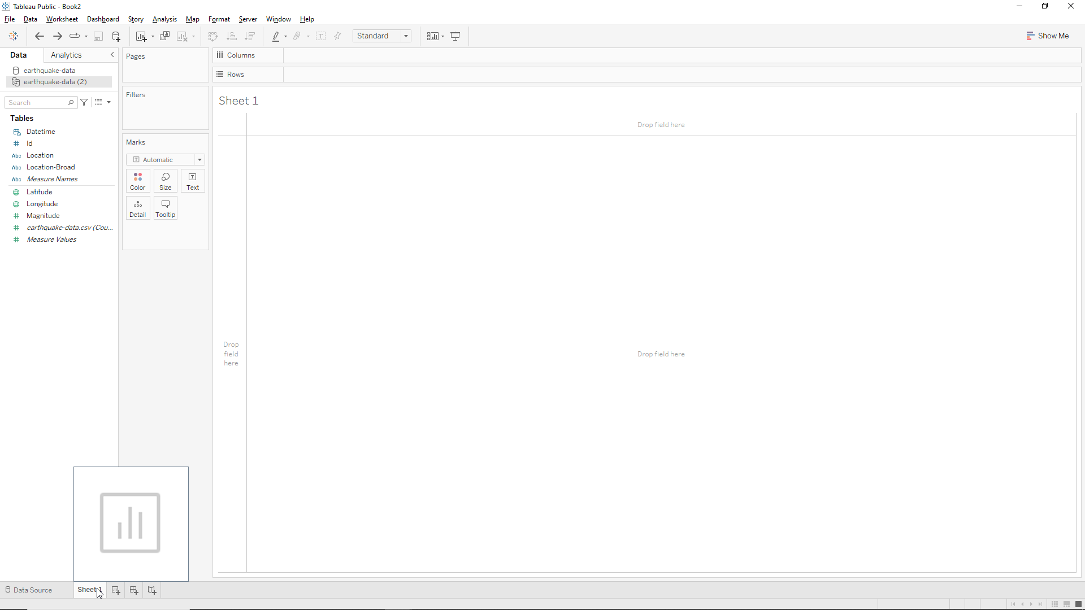
Task: Click the New Worksheet toolbar icon
Action: click(141, 36)
